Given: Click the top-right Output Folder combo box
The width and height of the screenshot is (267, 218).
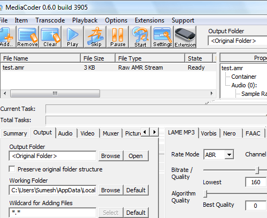Looking at the screenshot, I should pos(237,41).
